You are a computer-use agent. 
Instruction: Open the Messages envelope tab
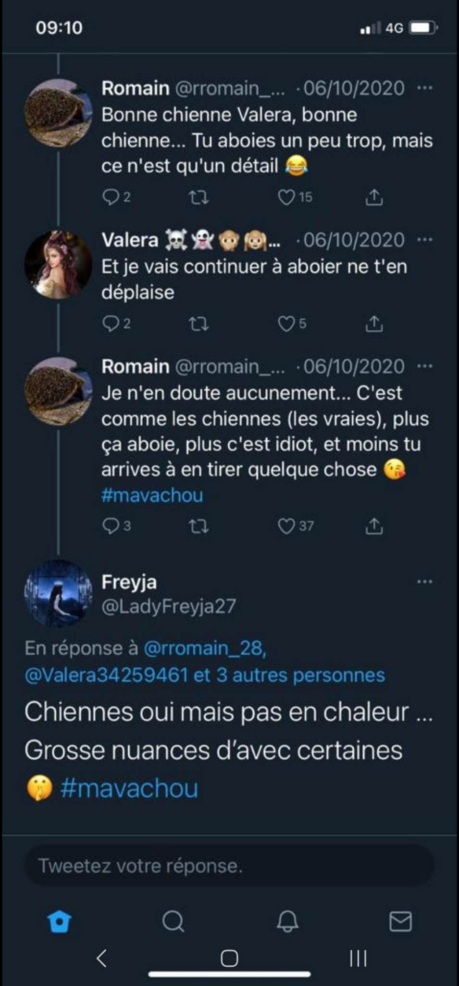[400, 921]
